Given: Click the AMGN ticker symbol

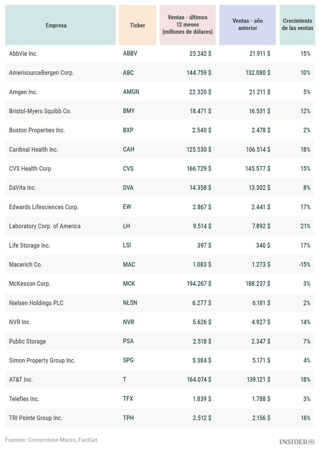Looking at the screenshot, I should coord(131,92).
